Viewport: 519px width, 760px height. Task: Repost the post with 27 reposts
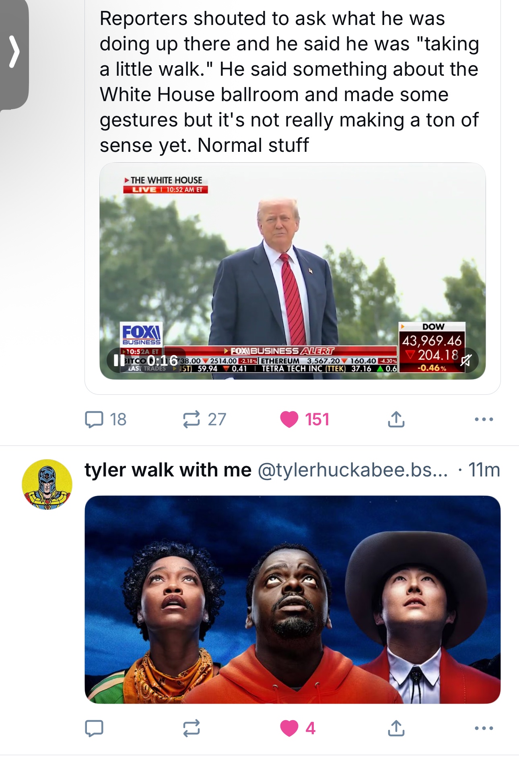(192, 419)
